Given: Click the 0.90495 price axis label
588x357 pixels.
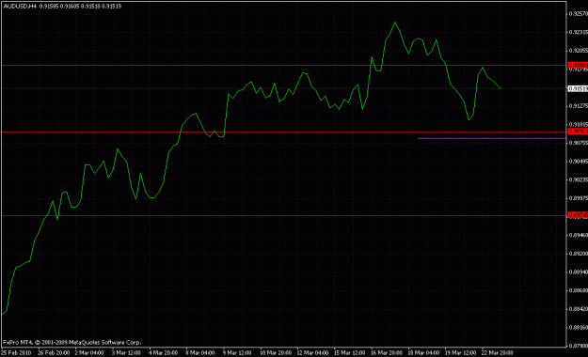Looking at the screenshot, I should tap(579, 162).
